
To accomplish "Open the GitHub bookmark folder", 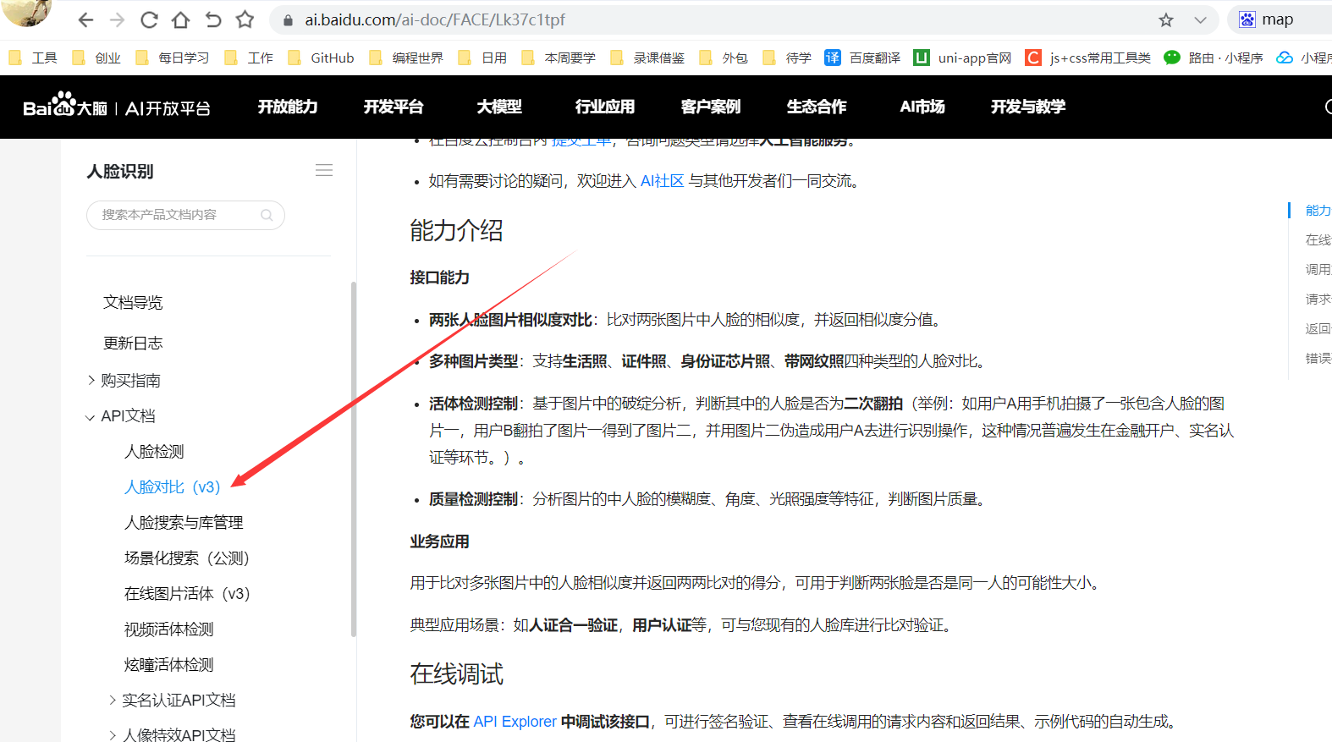I will pyautogui.click(x=321, y=58).
